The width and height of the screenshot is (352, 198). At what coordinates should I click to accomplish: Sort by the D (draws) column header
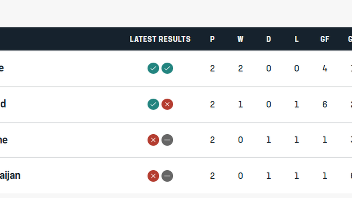pyautogui.click(x=268, y=39)
